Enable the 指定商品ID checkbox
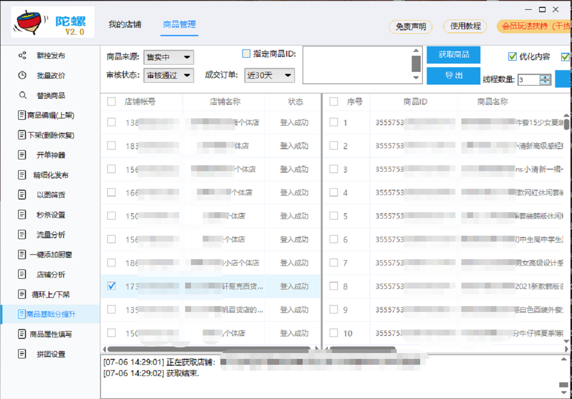This screenshot has width=572, height=399. (x=246, y=54)
